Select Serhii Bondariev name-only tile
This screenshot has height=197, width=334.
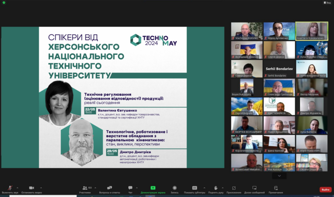[279, 69]
